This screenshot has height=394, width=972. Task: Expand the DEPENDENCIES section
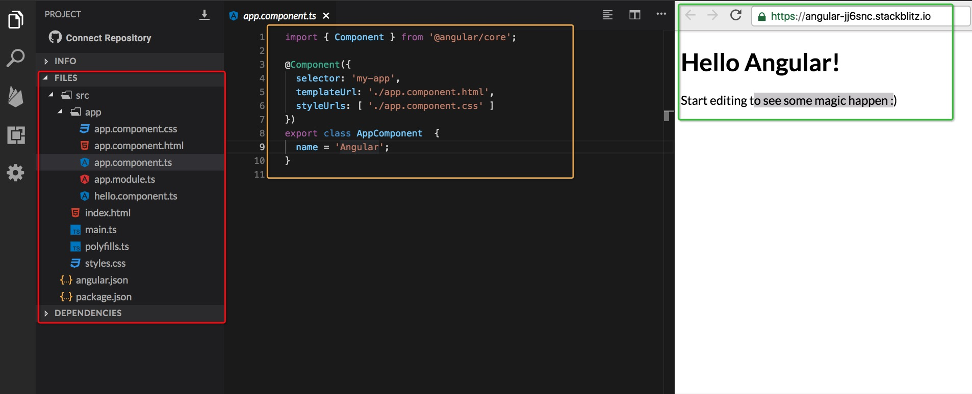[131, 313]
